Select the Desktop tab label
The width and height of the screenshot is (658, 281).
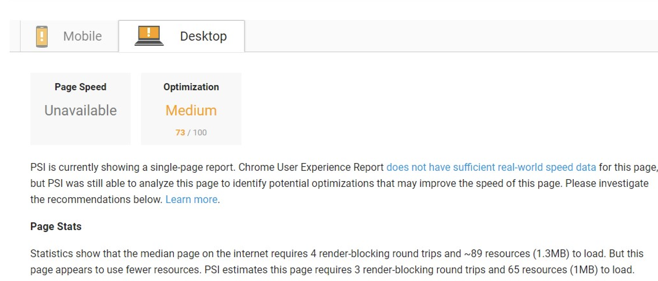click(x=203, y=36)
